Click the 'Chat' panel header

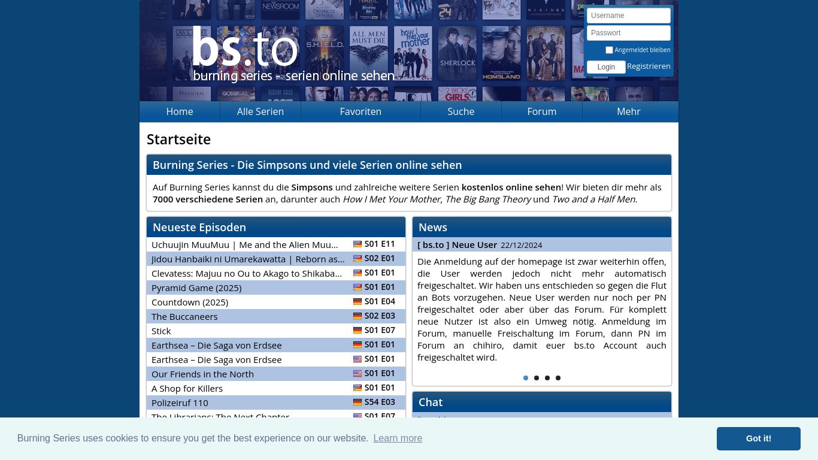click(542, 402)
